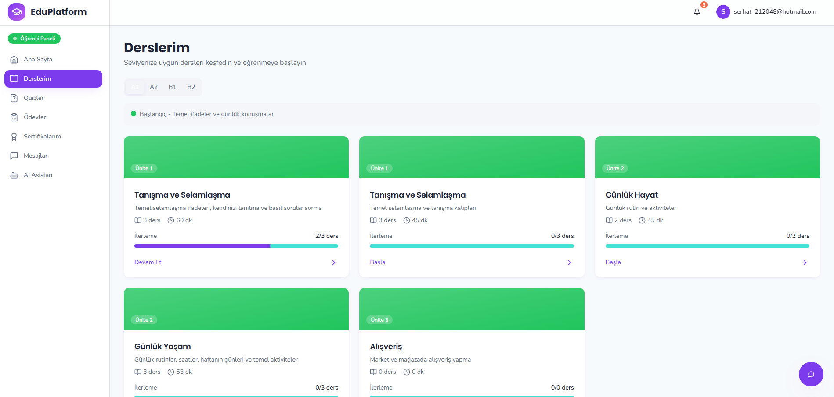Viewport: 834px width, 397px height.
Task: Select the A1 level tab
Action: 135,87
